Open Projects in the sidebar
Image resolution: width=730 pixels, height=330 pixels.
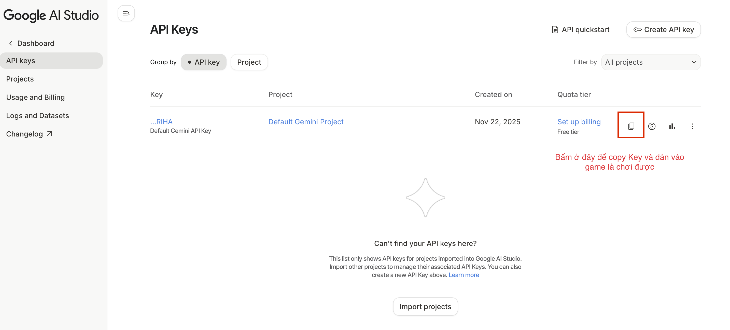20,79
